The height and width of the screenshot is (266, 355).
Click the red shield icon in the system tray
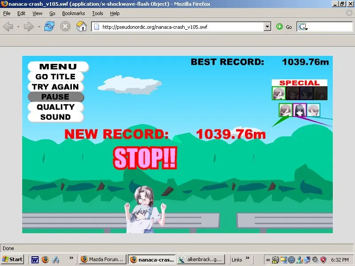323,259
